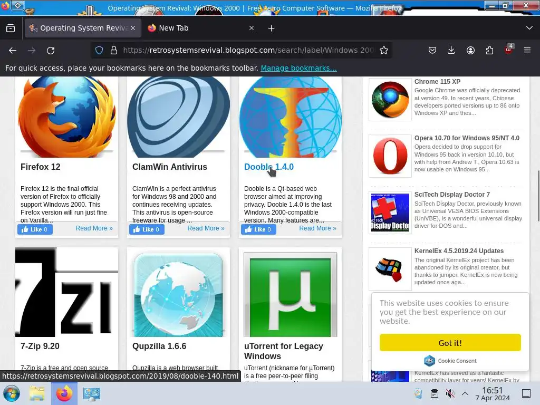Open the SciTech Display Doctor 7 title
Image resolution: width=540 pixels, height=405 pixels.
click(x=452, y=195)
